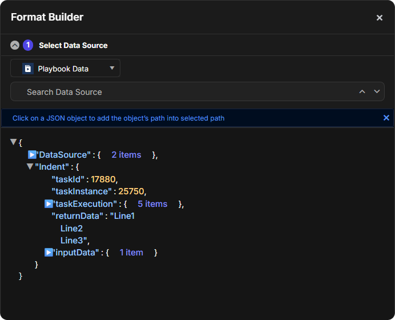Viewport: 395px width, 320px height.
Task: Select the "taskExecution" key
Action: point(85,204)
